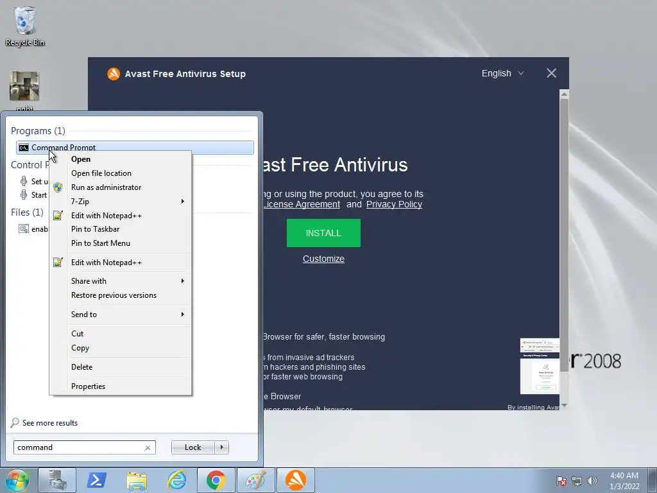
Task: Click the Files (1) heading
Action: 27,212
